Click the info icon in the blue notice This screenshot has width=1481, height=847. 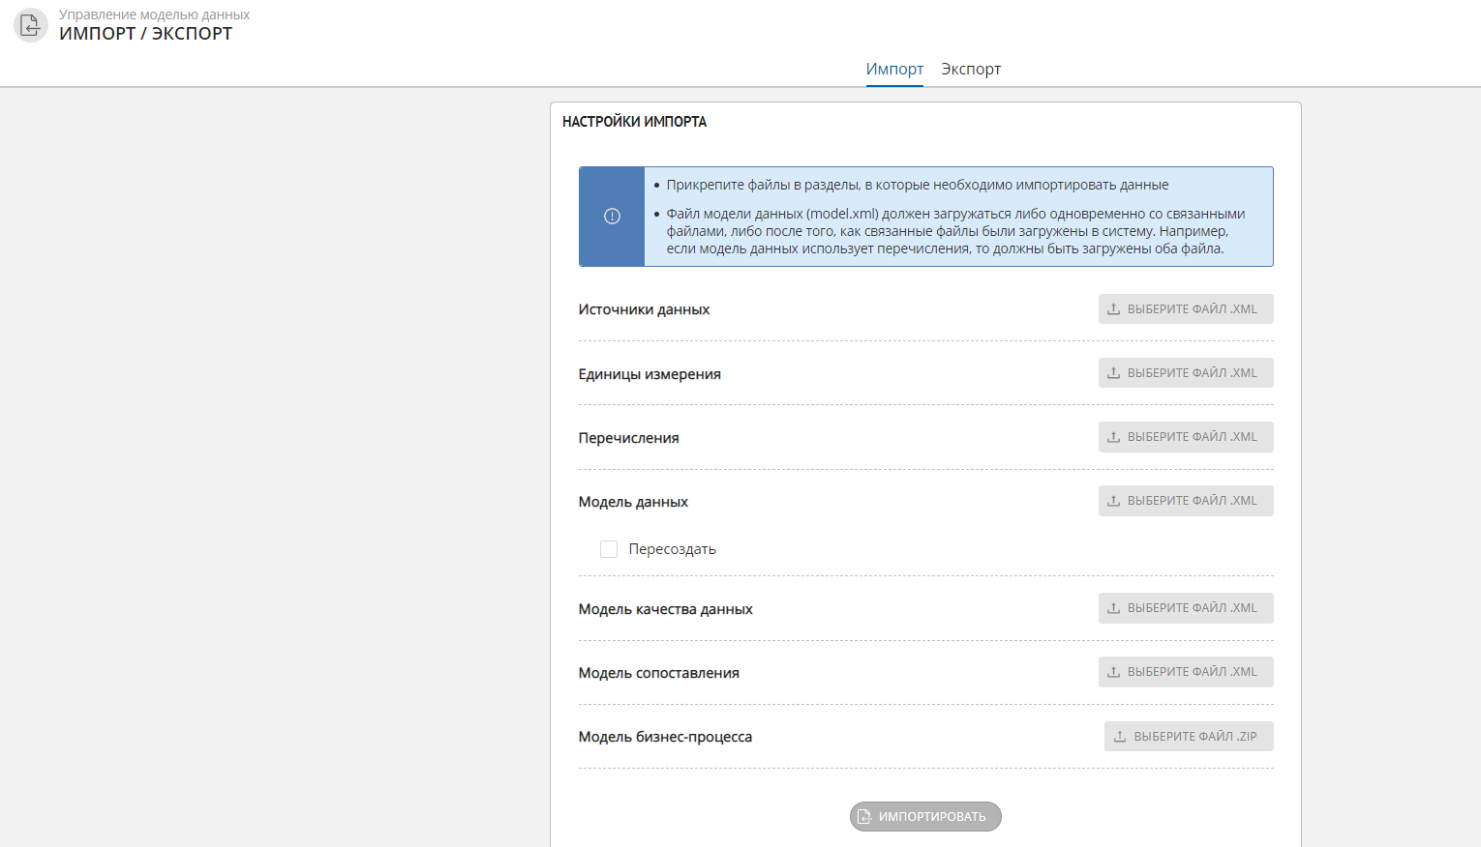[612, 217]
